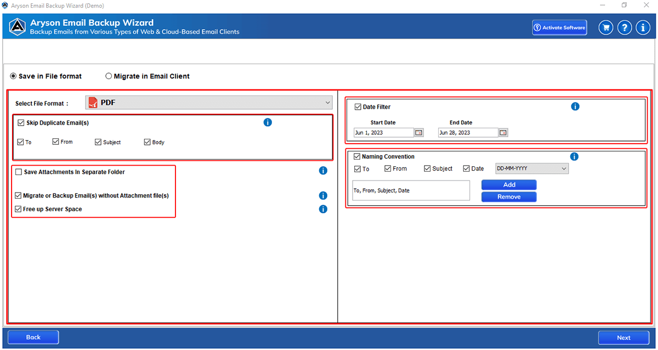Image resolution: width=658 pixels, height=350 pixels.
Task: Toggle the Naming Convention checkbox
Action: point(357,156)
